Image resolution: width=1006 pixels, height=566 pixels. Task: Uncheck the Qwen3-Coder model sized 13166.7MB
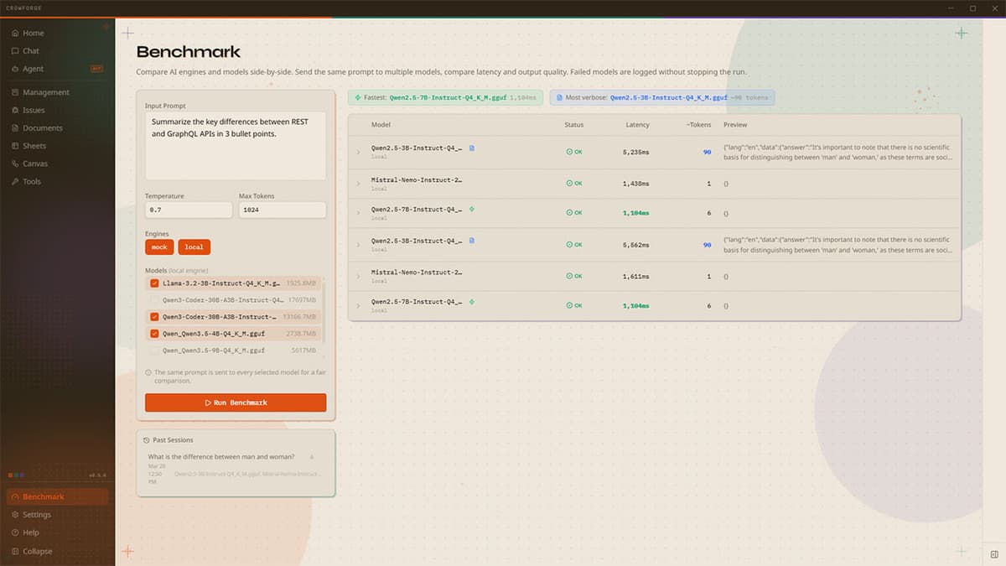154,317
